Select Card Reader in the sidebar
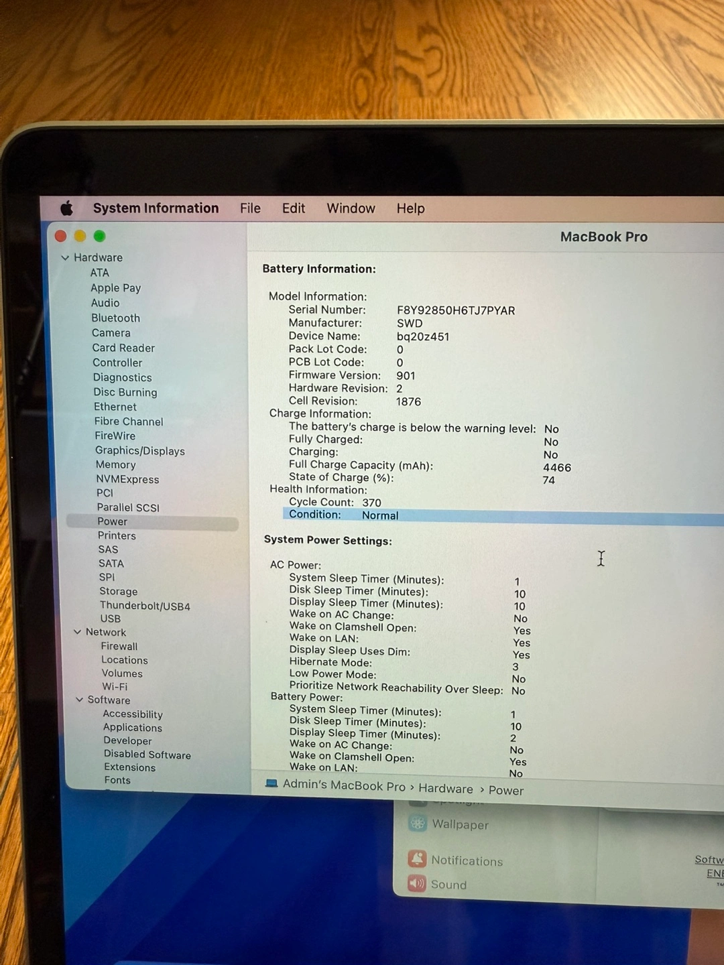 tap(123, 348)
